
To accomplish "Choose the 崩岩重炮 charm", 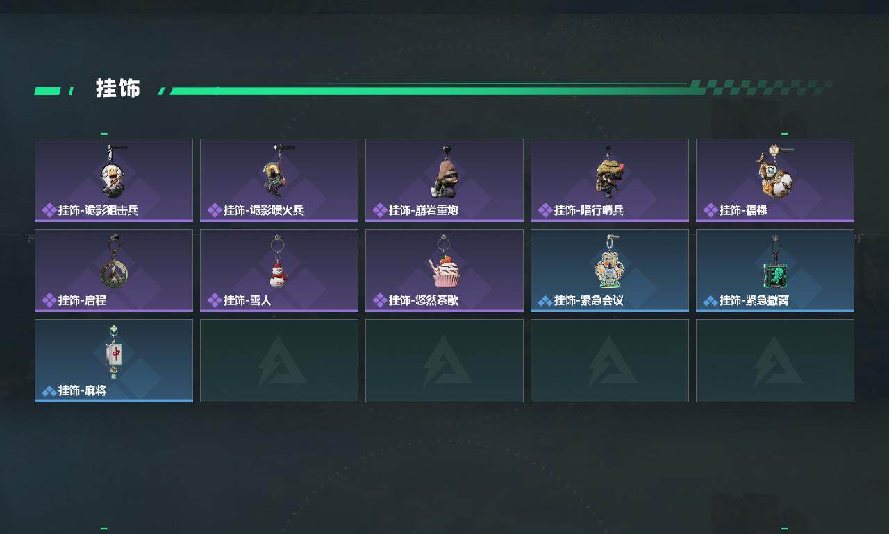I will (444, 180).
